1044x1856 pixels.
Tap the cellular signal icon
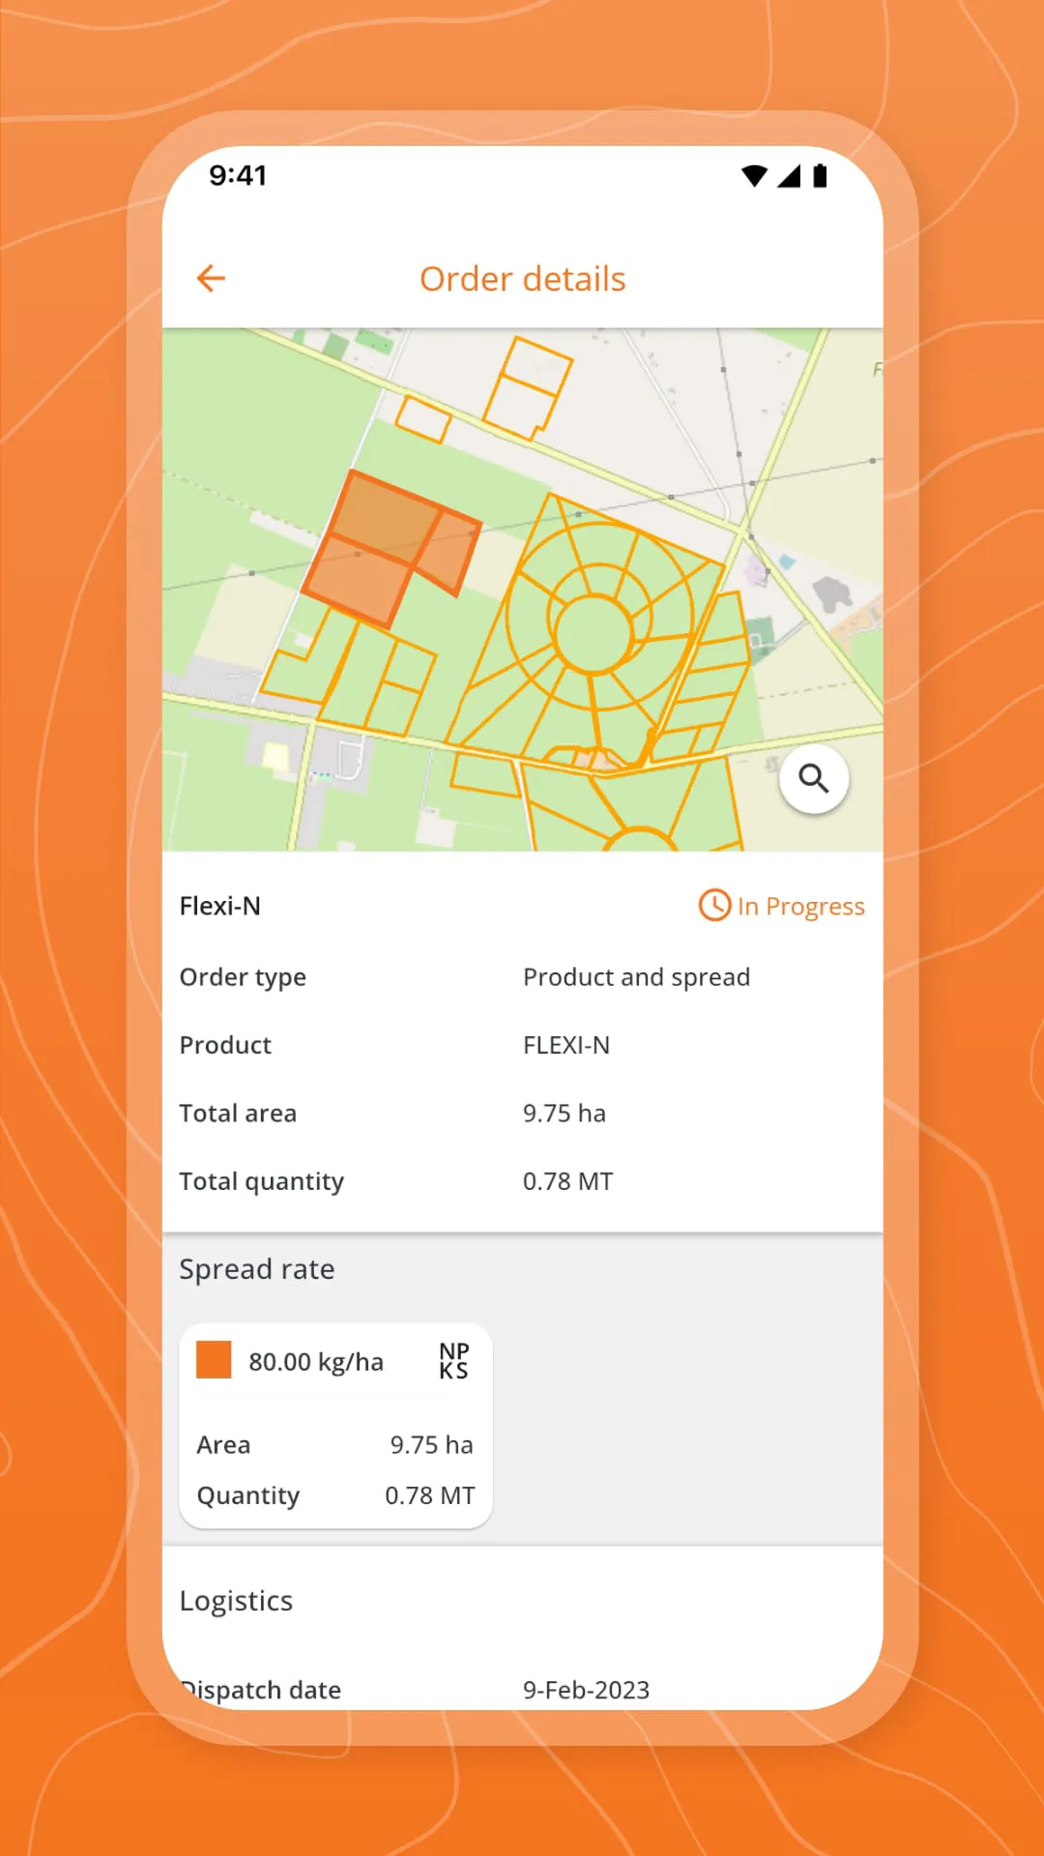point(789,176)
